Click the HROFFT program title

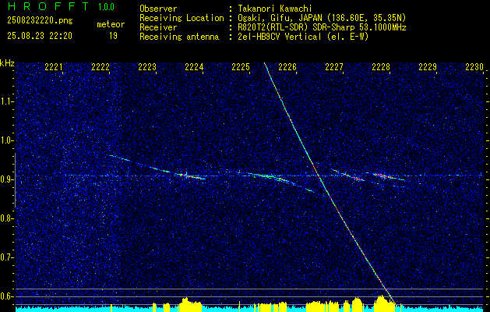tap(48, 6)
